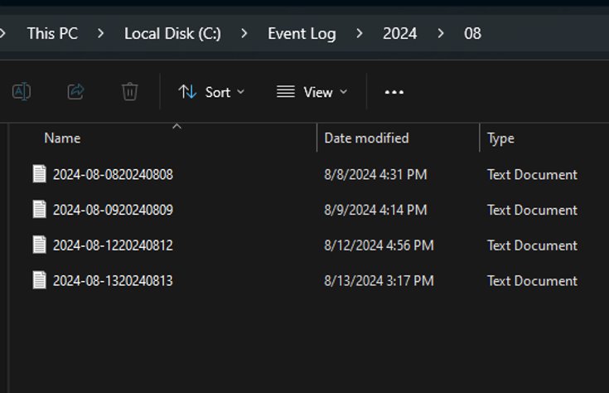
Task: Open the three-dot See more menu
Action: (x=394, y=92)
